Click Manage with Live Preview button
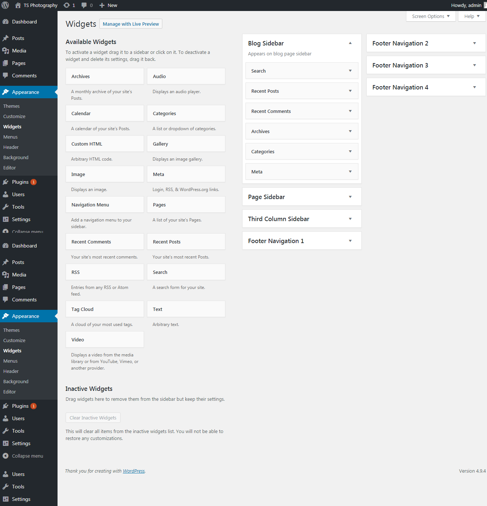This screenshot has height=506, width=487. pos(131,24)
